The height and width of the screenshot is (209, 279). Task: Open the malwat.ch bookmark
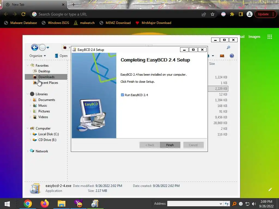84,23
